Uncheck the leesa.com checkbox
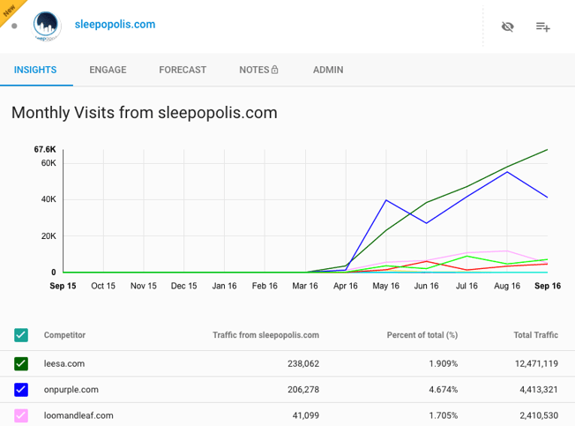The image size is (575, 426). pyautogui.click(x=21, y=363)
